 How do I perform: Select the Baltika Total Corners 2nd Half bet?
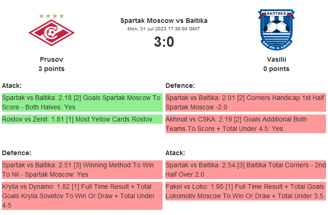pyautogui.click(x=246, y=170)
